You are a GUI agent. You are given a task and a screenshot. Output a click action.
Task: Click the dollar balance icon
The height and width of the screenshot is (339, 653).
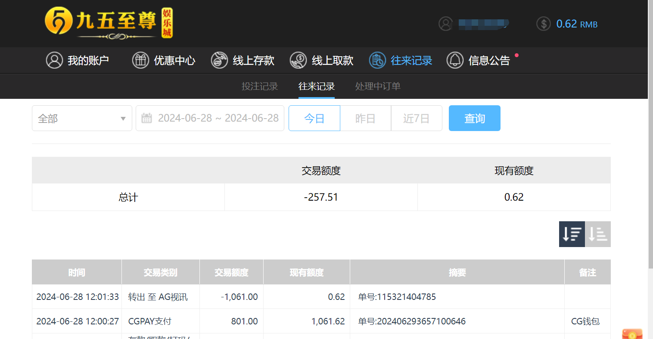543,24
